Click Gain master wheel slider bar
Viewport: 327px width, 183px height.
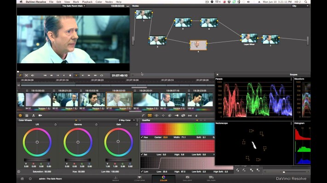tap(118, 160)
